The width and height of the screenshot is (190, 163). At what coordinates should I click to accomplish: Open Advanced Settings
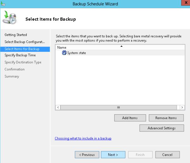[x=161, y=128]
